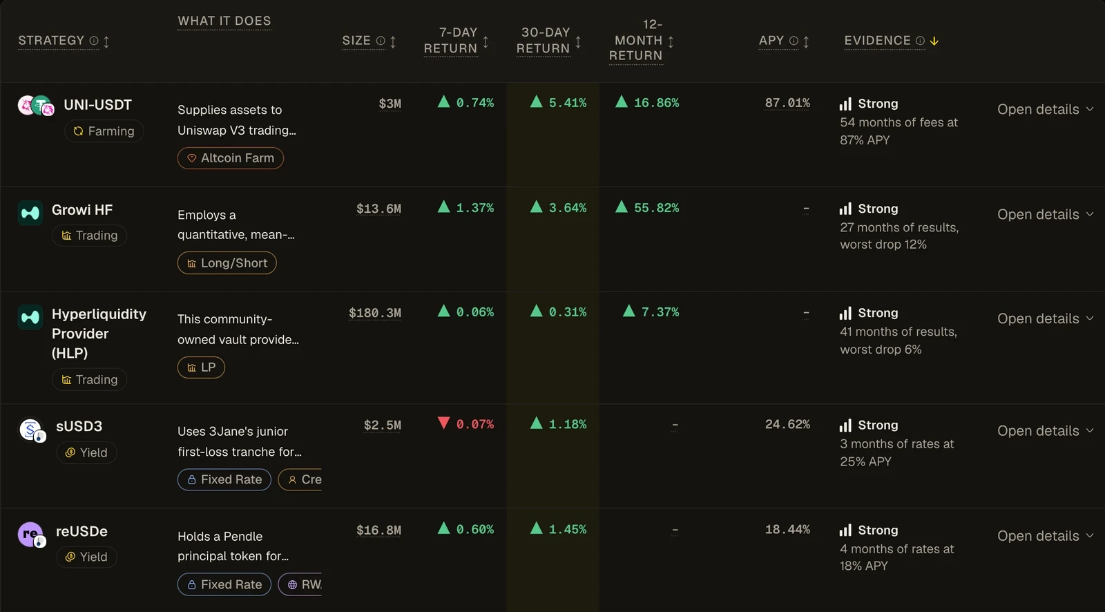This screenshot has height=612, width=1105.
Task: Click the EVIDENCE descending sort arrow
Action: [x=934, y=41]
